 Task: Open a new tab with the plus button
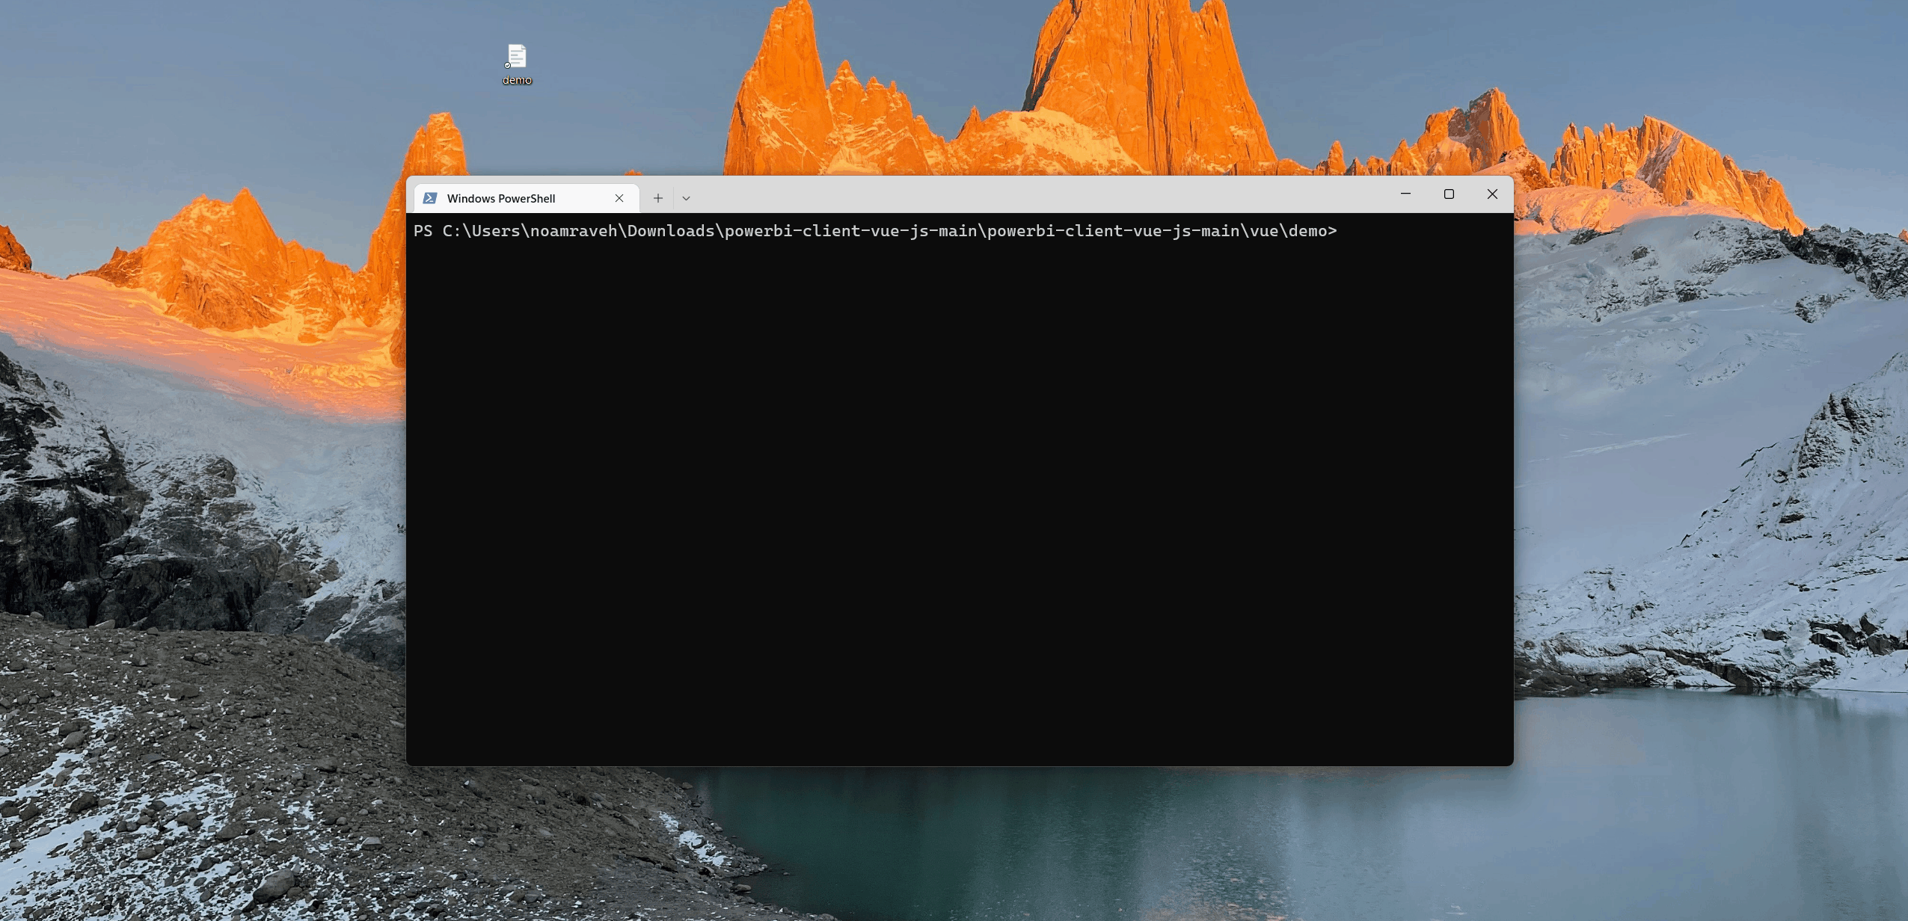(657, 197)
